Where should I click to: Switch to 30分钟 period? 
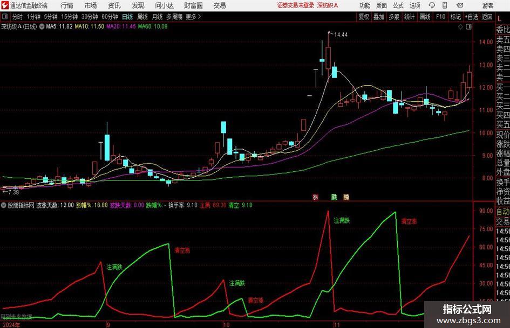(90, 17)
